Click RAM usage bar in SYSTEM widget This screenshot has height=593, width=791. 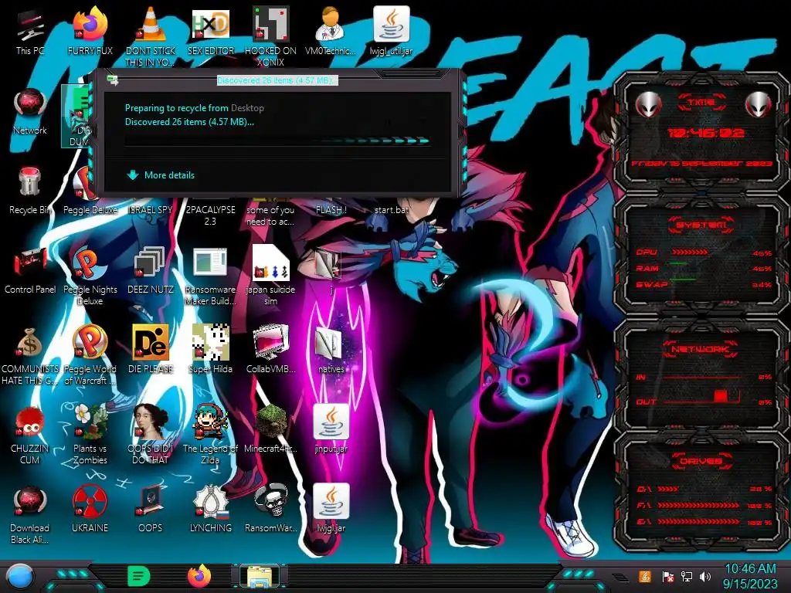coord(679,264)
